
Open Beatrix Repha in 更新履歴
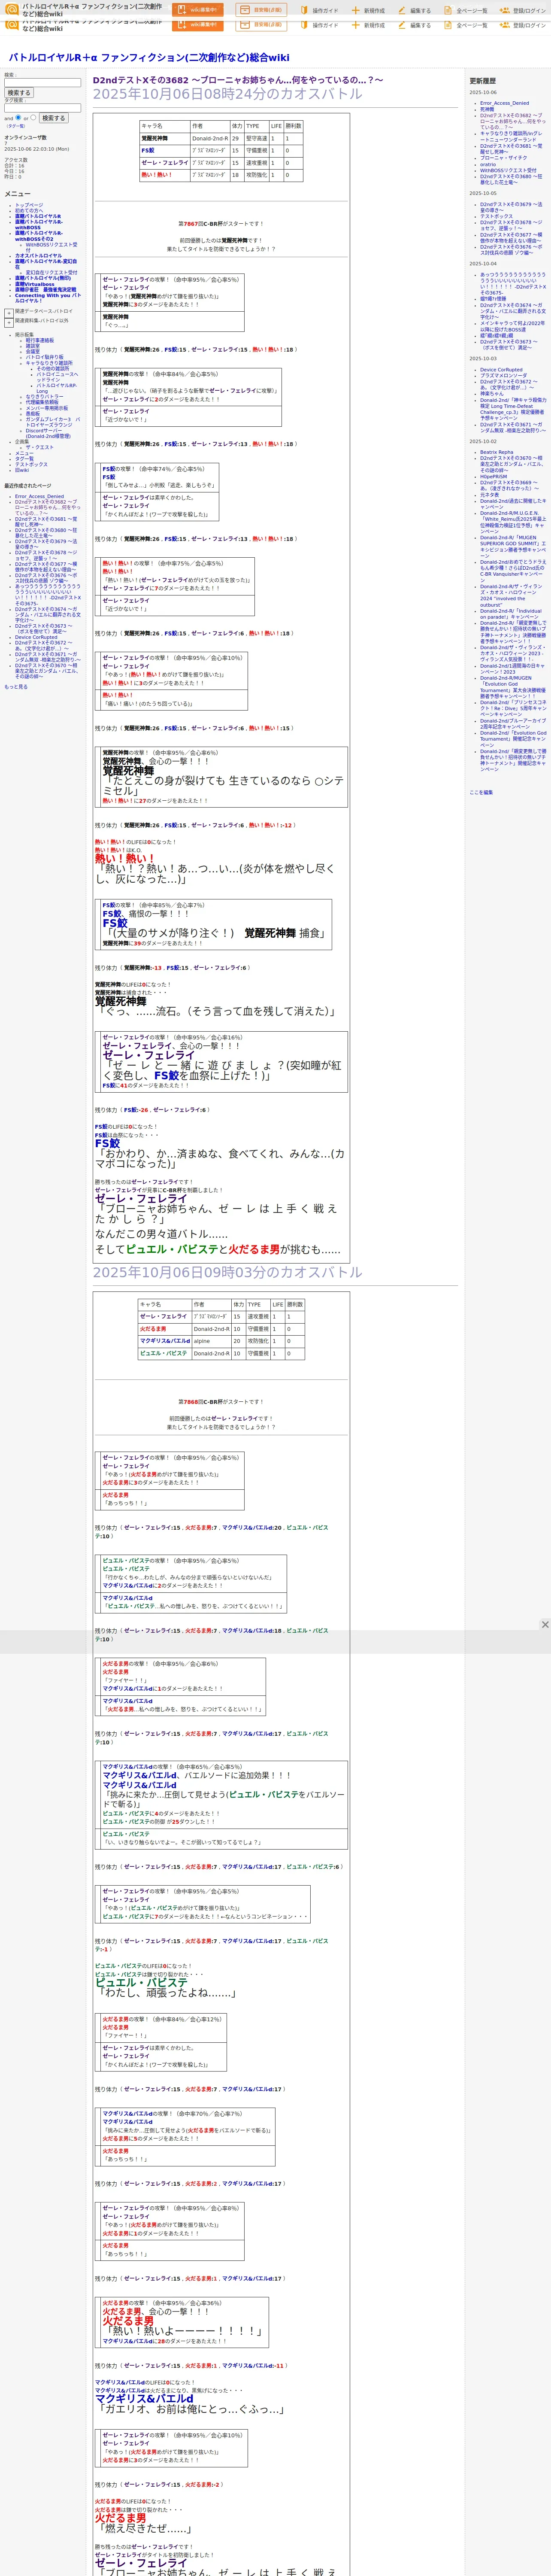coord(497,452)
